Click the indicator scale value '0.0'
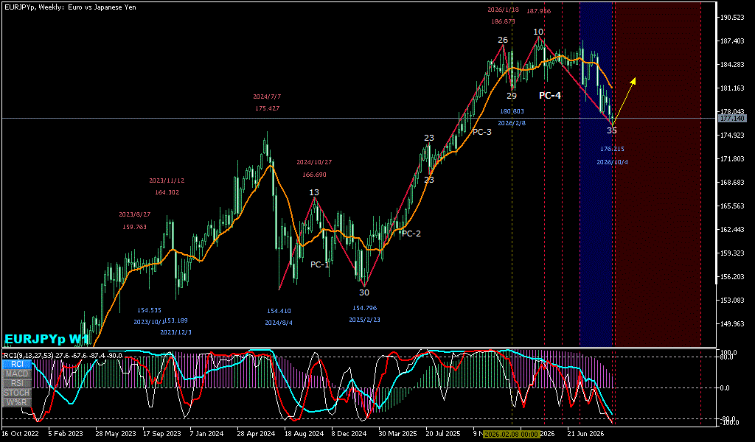This screenshot has width=755, height=442. coord(726,387)
